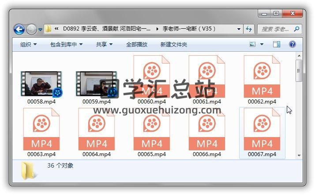Click the greyed Forward navigation arrow
This screenshot has width=315, height=195.
[x=31, y=30]
